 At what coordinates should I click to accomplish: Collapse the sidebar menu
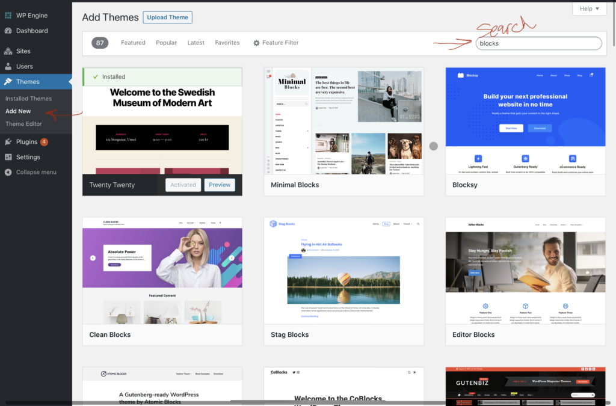(x=36, y=172)
